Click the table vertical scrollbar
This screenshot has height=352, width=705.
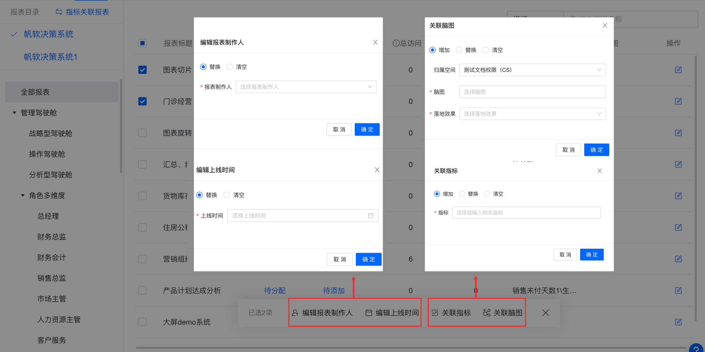coord(695,189)
